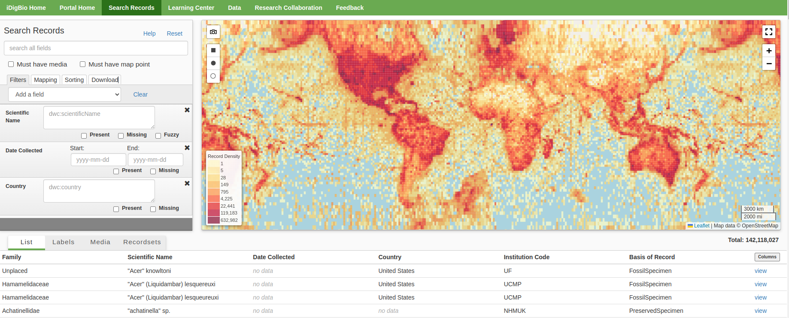
Task: Remove the Scientific Name filter
Action: pyautogui.click(x=187, y=110)
